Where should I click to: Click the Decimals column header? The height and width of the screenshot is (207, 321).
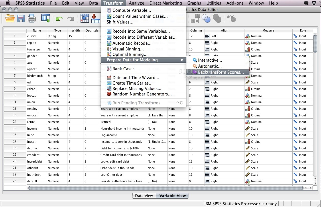pos(92,30)
